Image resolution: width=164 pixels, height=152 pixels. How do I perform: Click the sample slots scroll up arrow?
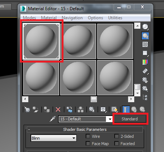(x=138, y=26)
